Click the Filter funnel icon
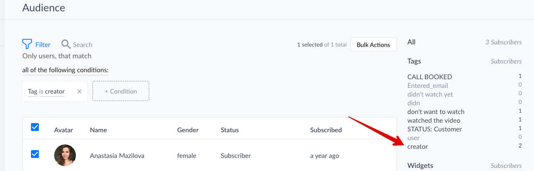Screen dimensions: 534x171 tap(27, 44)
